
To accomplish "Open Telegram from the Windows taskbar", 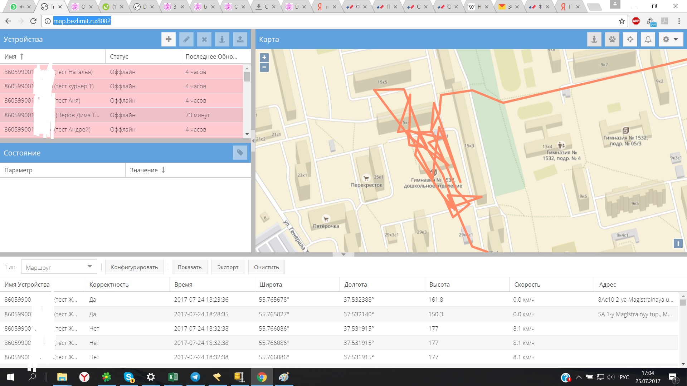I will [195, 377].
